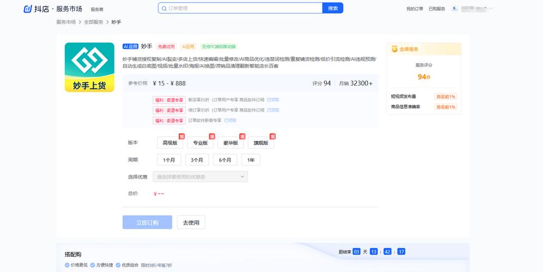Go to 服务市场 breadcrumb
Viewport: 543px width, 272px height.
pos(66,22)
